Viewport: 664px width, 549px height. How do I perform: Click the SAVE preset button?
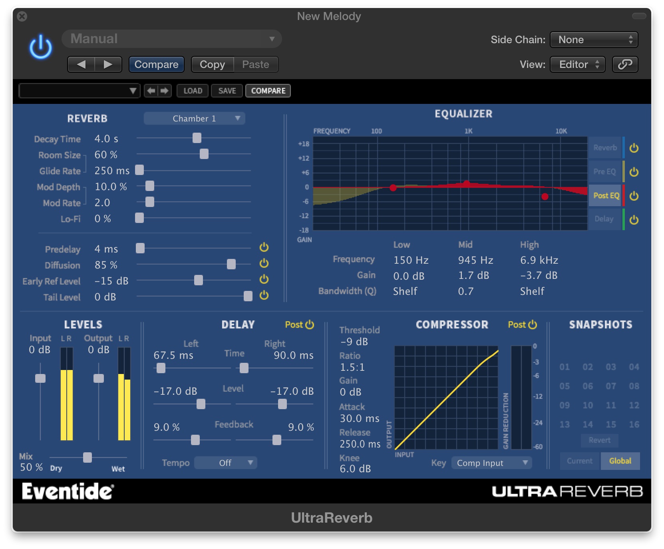[227, 91]
